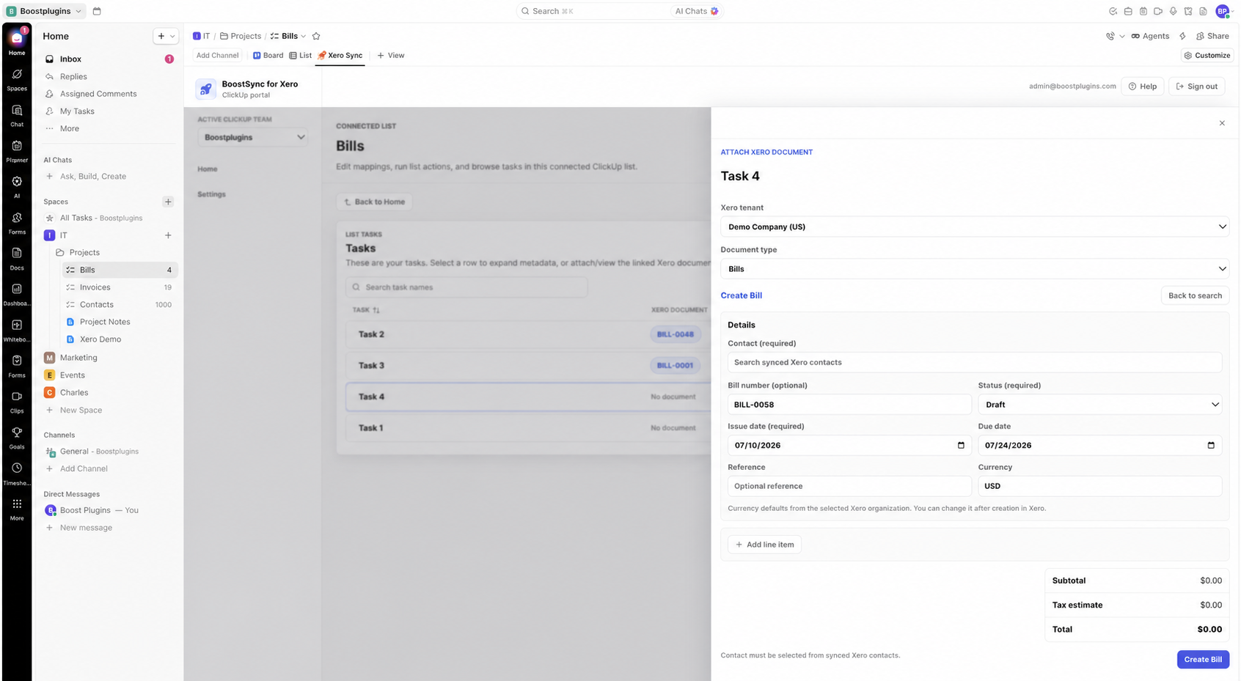The width and height of the screenshot is (1241, 681).
Task: Click the plus icon next to IT space
Action: [168, 235]
